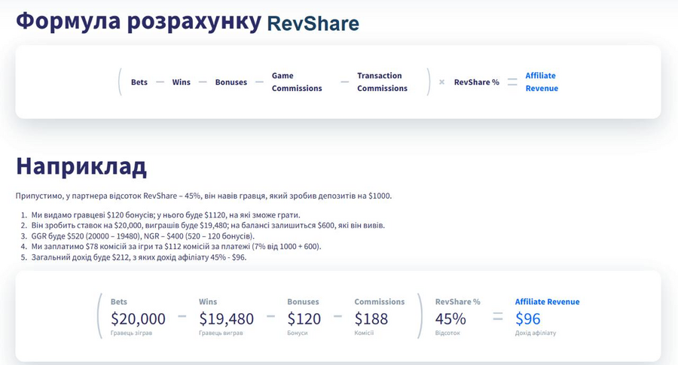678x365 pixels.
Task: Click the 'Wins' label above $19,480
Action: point(208,302)
